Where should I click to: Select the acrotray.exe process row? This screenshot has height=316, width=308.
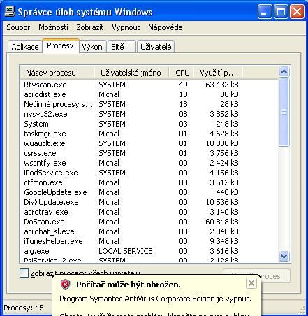(x=149, y=212)
